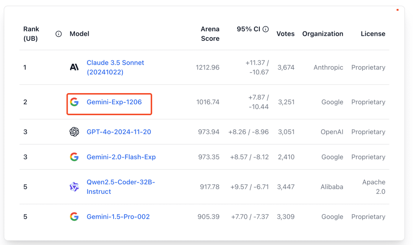Image resolution: width=413 pixels, height=245 pixels.
Task: Open the Gemini-2.0-Flash-Exp model link
Action: click(x=121, y=157)
